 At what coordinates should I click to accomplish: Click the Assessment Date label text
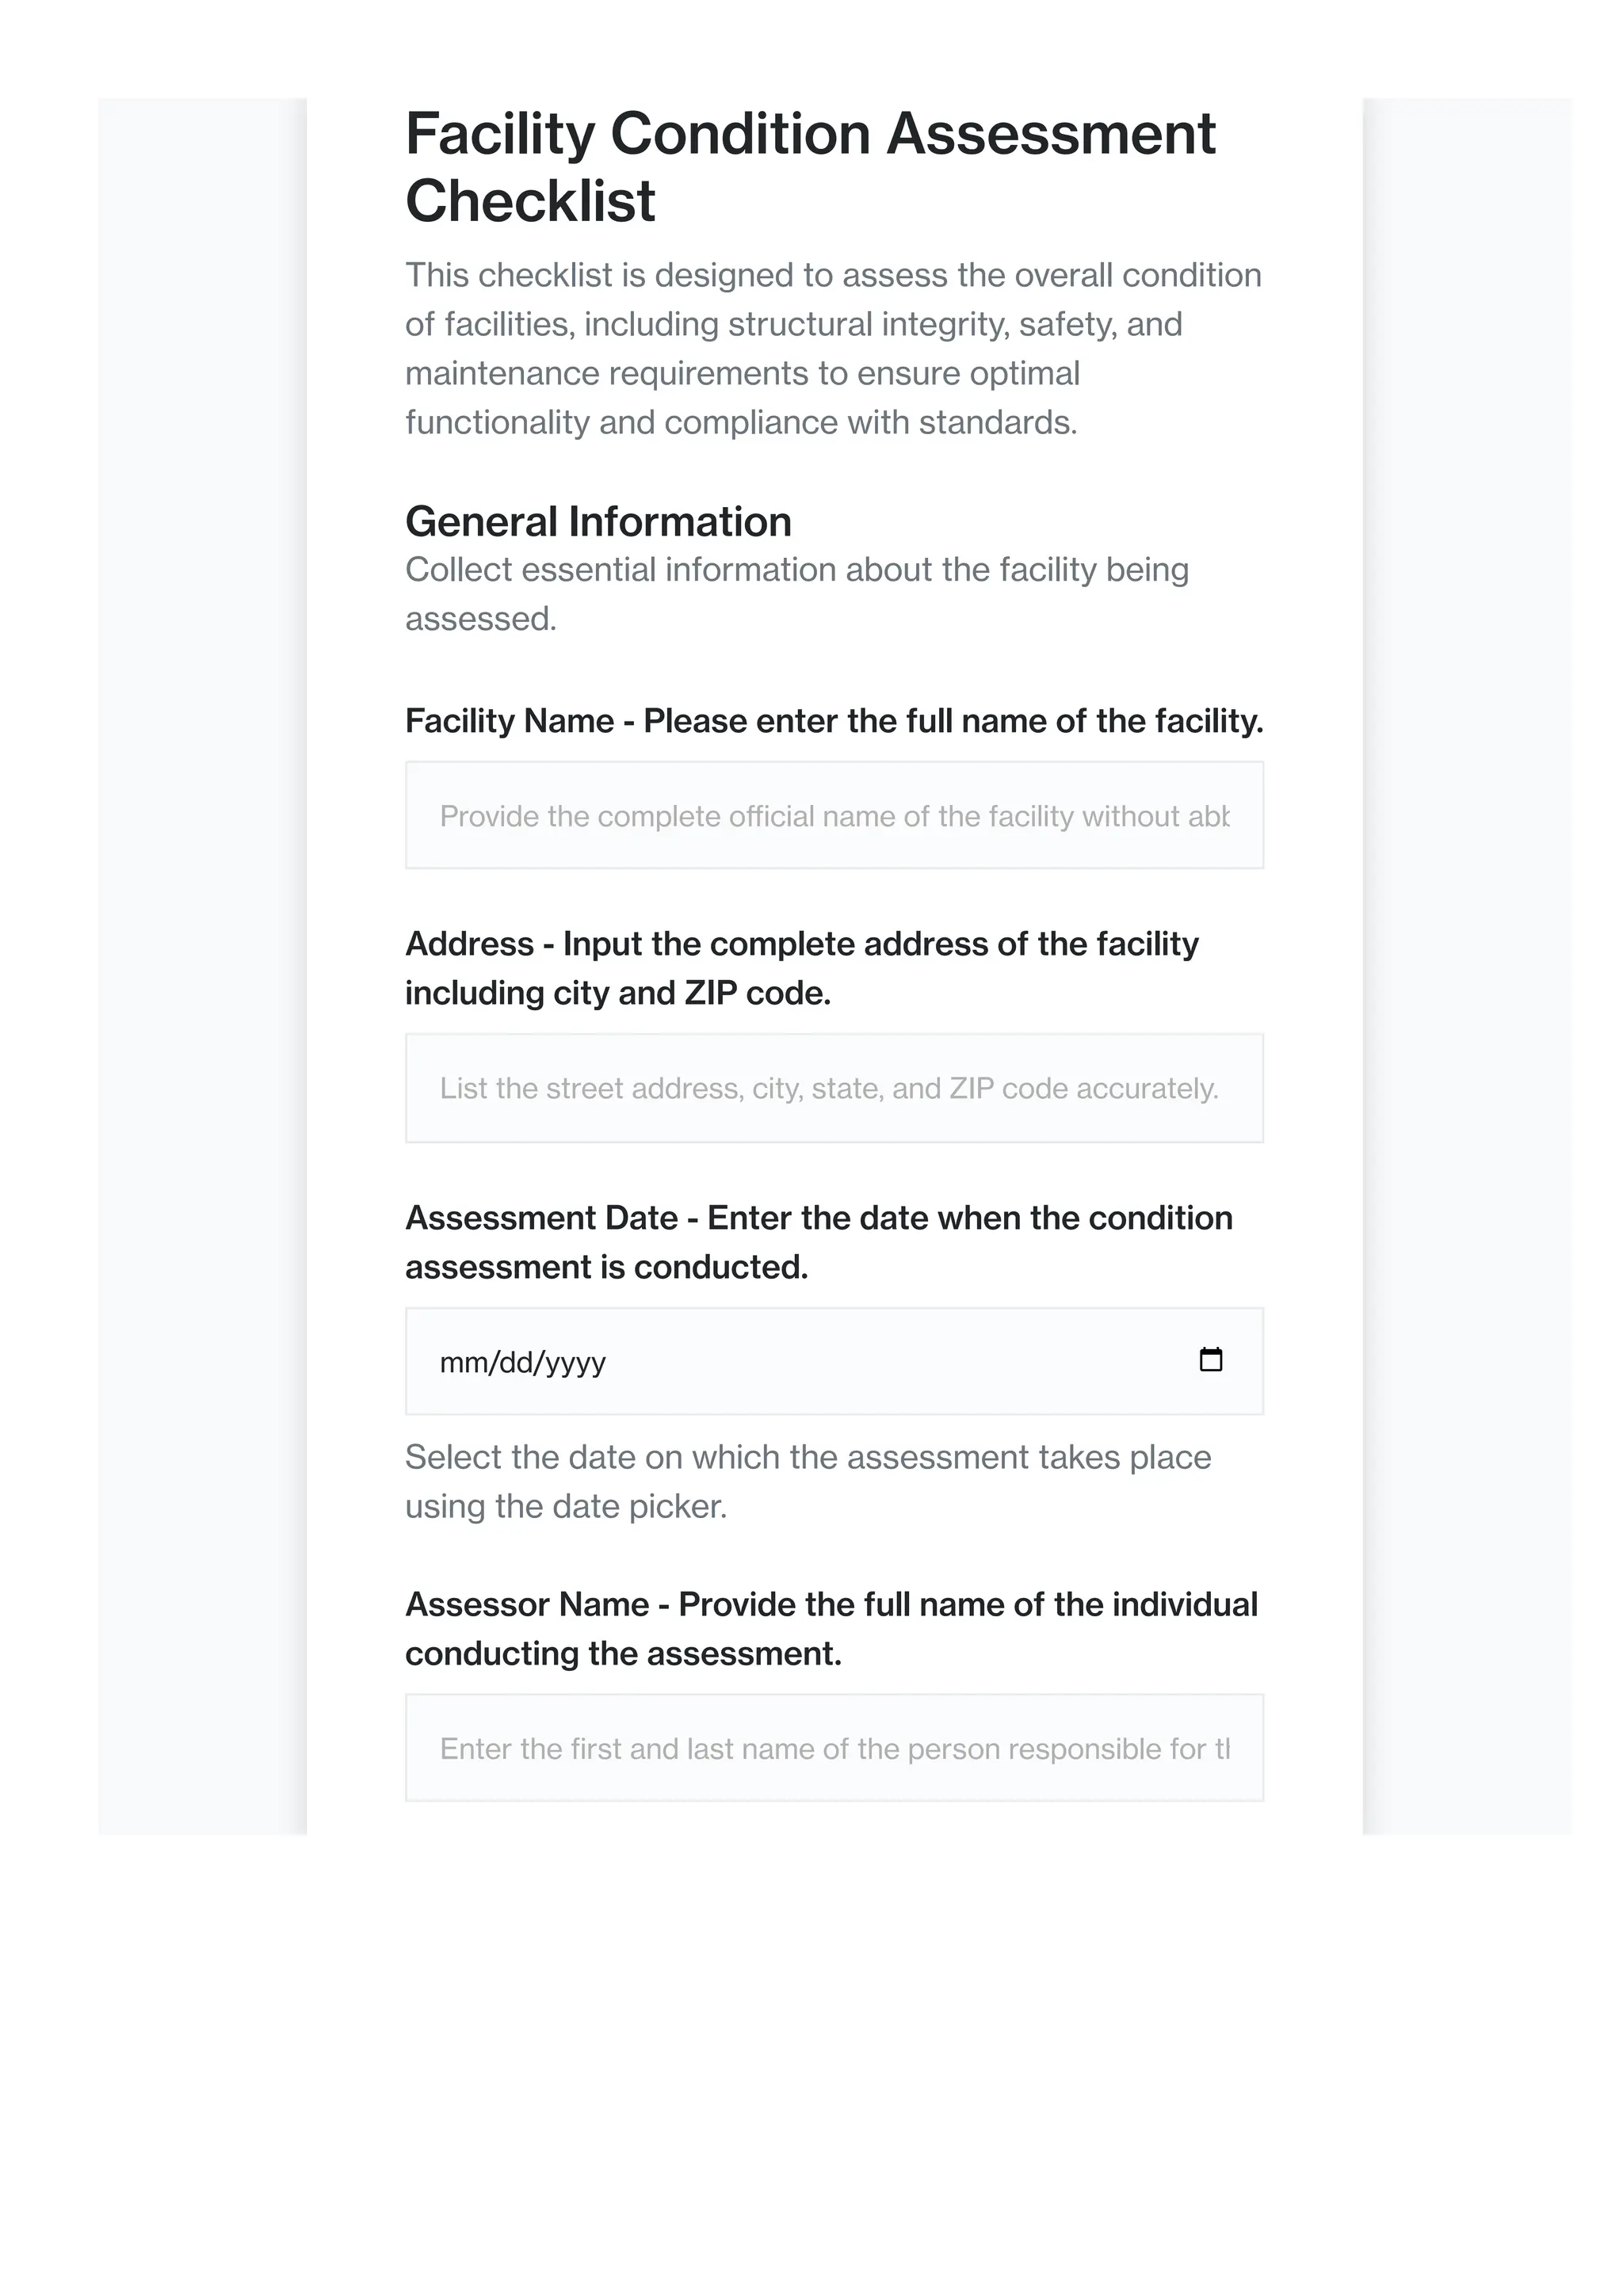pos(819,1242)
